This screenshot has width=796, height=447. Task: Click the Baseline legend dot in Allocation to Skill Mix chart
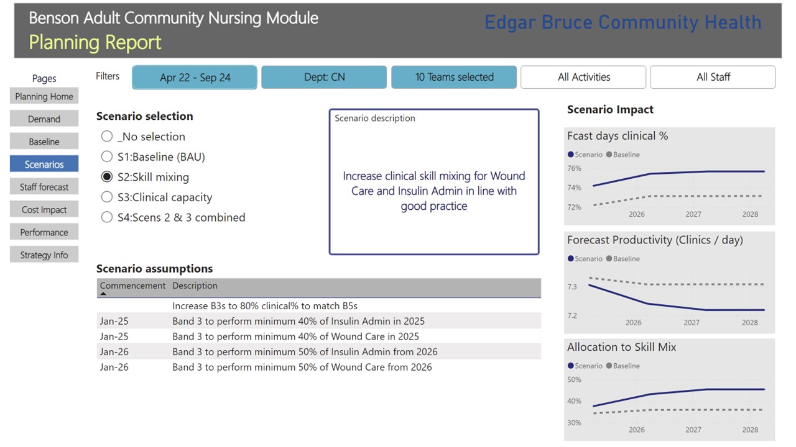609,366
